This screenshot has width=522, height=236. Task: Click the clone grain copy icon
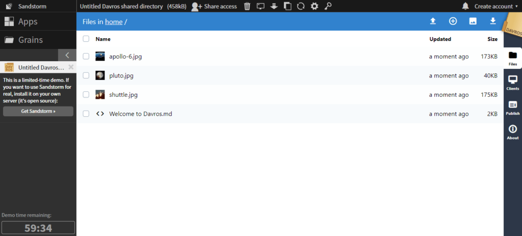288,6
